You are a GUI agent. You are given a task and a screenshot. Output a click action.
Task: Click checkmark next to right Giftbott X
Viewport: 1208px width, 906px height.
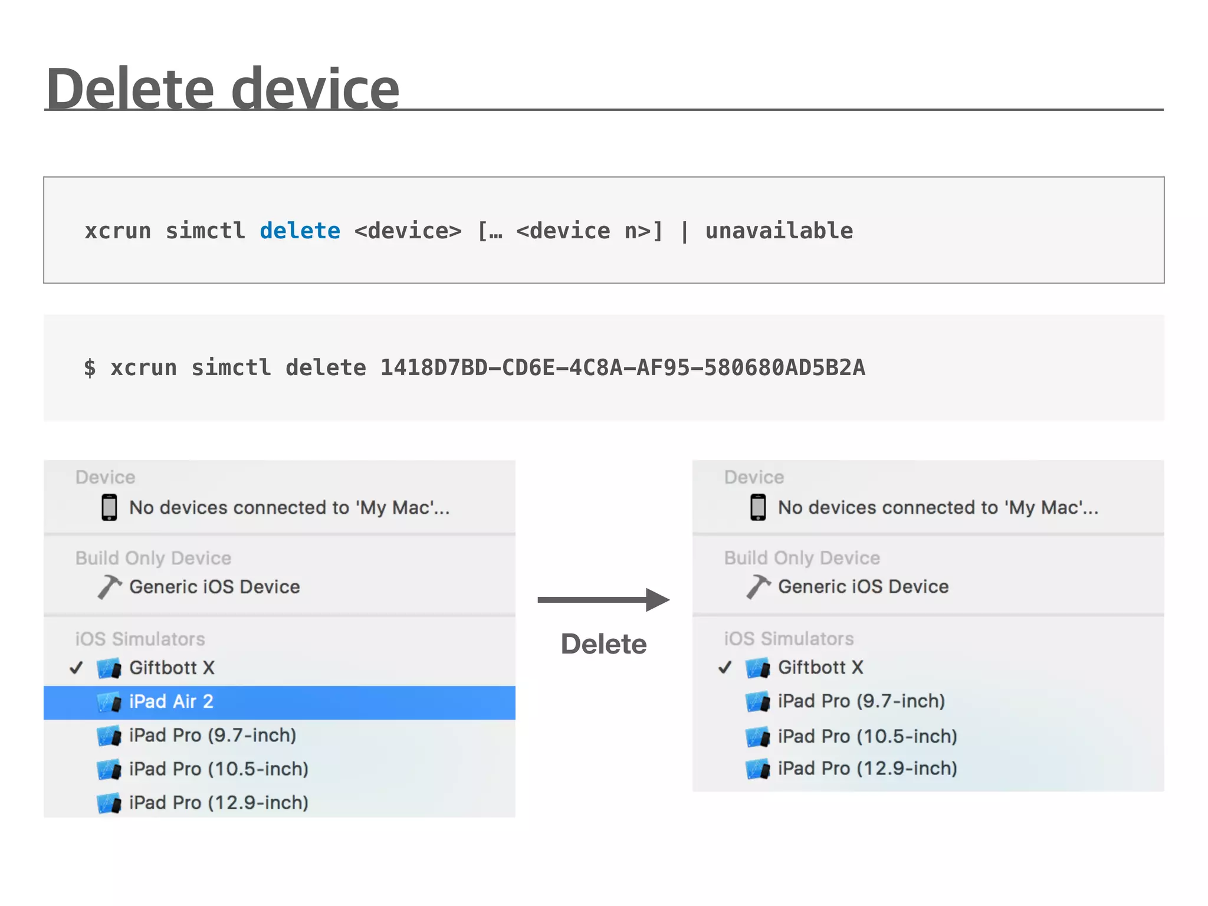point(725,668)
